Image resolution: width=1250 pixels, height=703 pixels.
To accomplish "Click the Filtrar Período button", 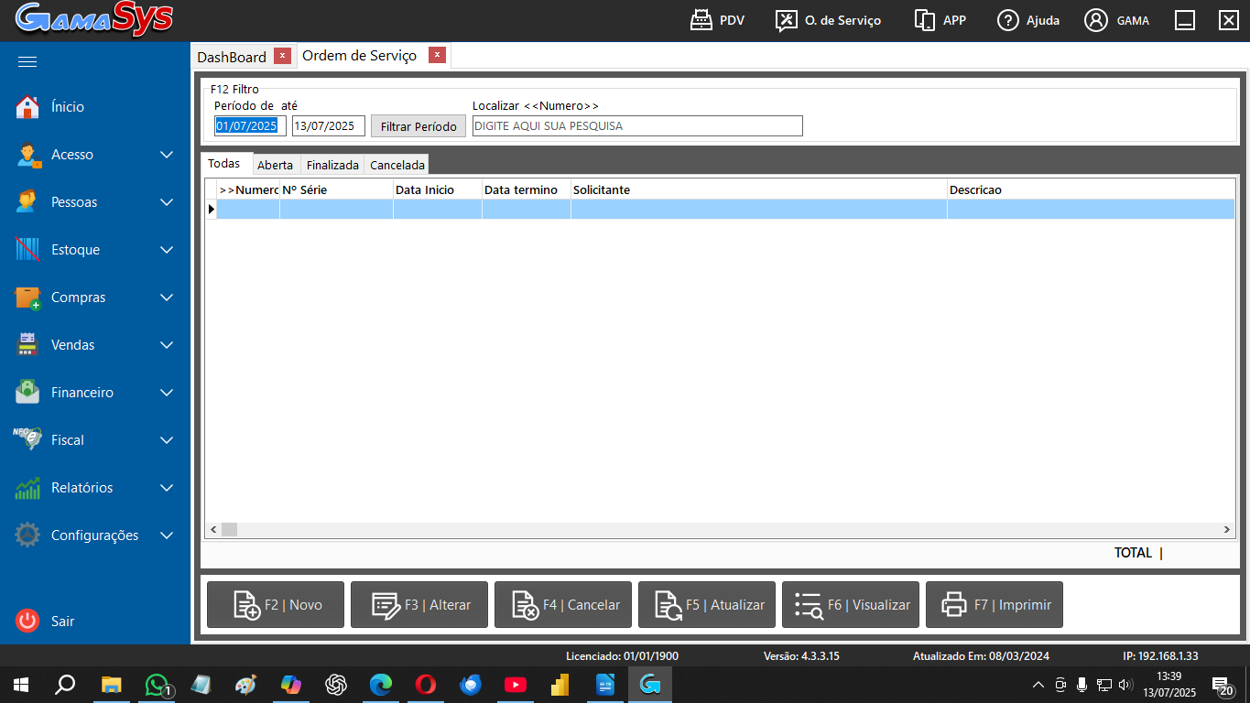I will point(418,126).
